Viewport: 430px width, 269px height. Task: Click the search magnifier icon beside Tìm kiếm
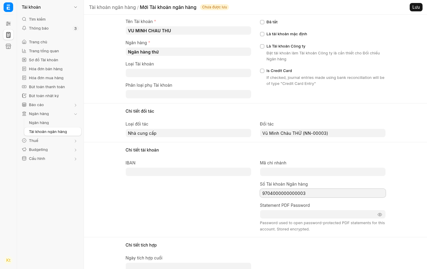[24, 19]
